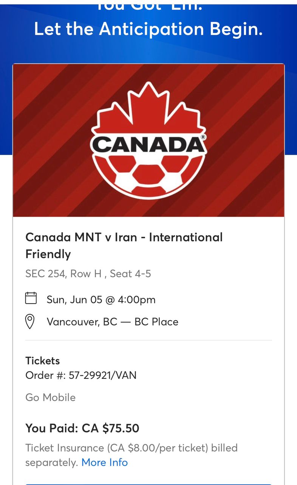Click the Let the Anticipation Begin headline
This screenshot has height=485, width=297.
(148, 29)
